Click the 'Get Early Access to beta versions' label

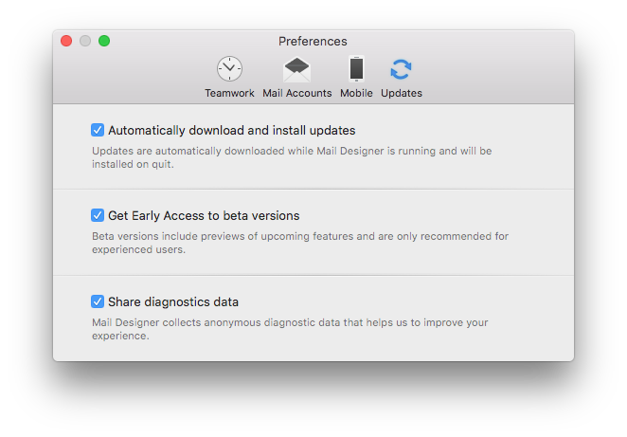204,216
